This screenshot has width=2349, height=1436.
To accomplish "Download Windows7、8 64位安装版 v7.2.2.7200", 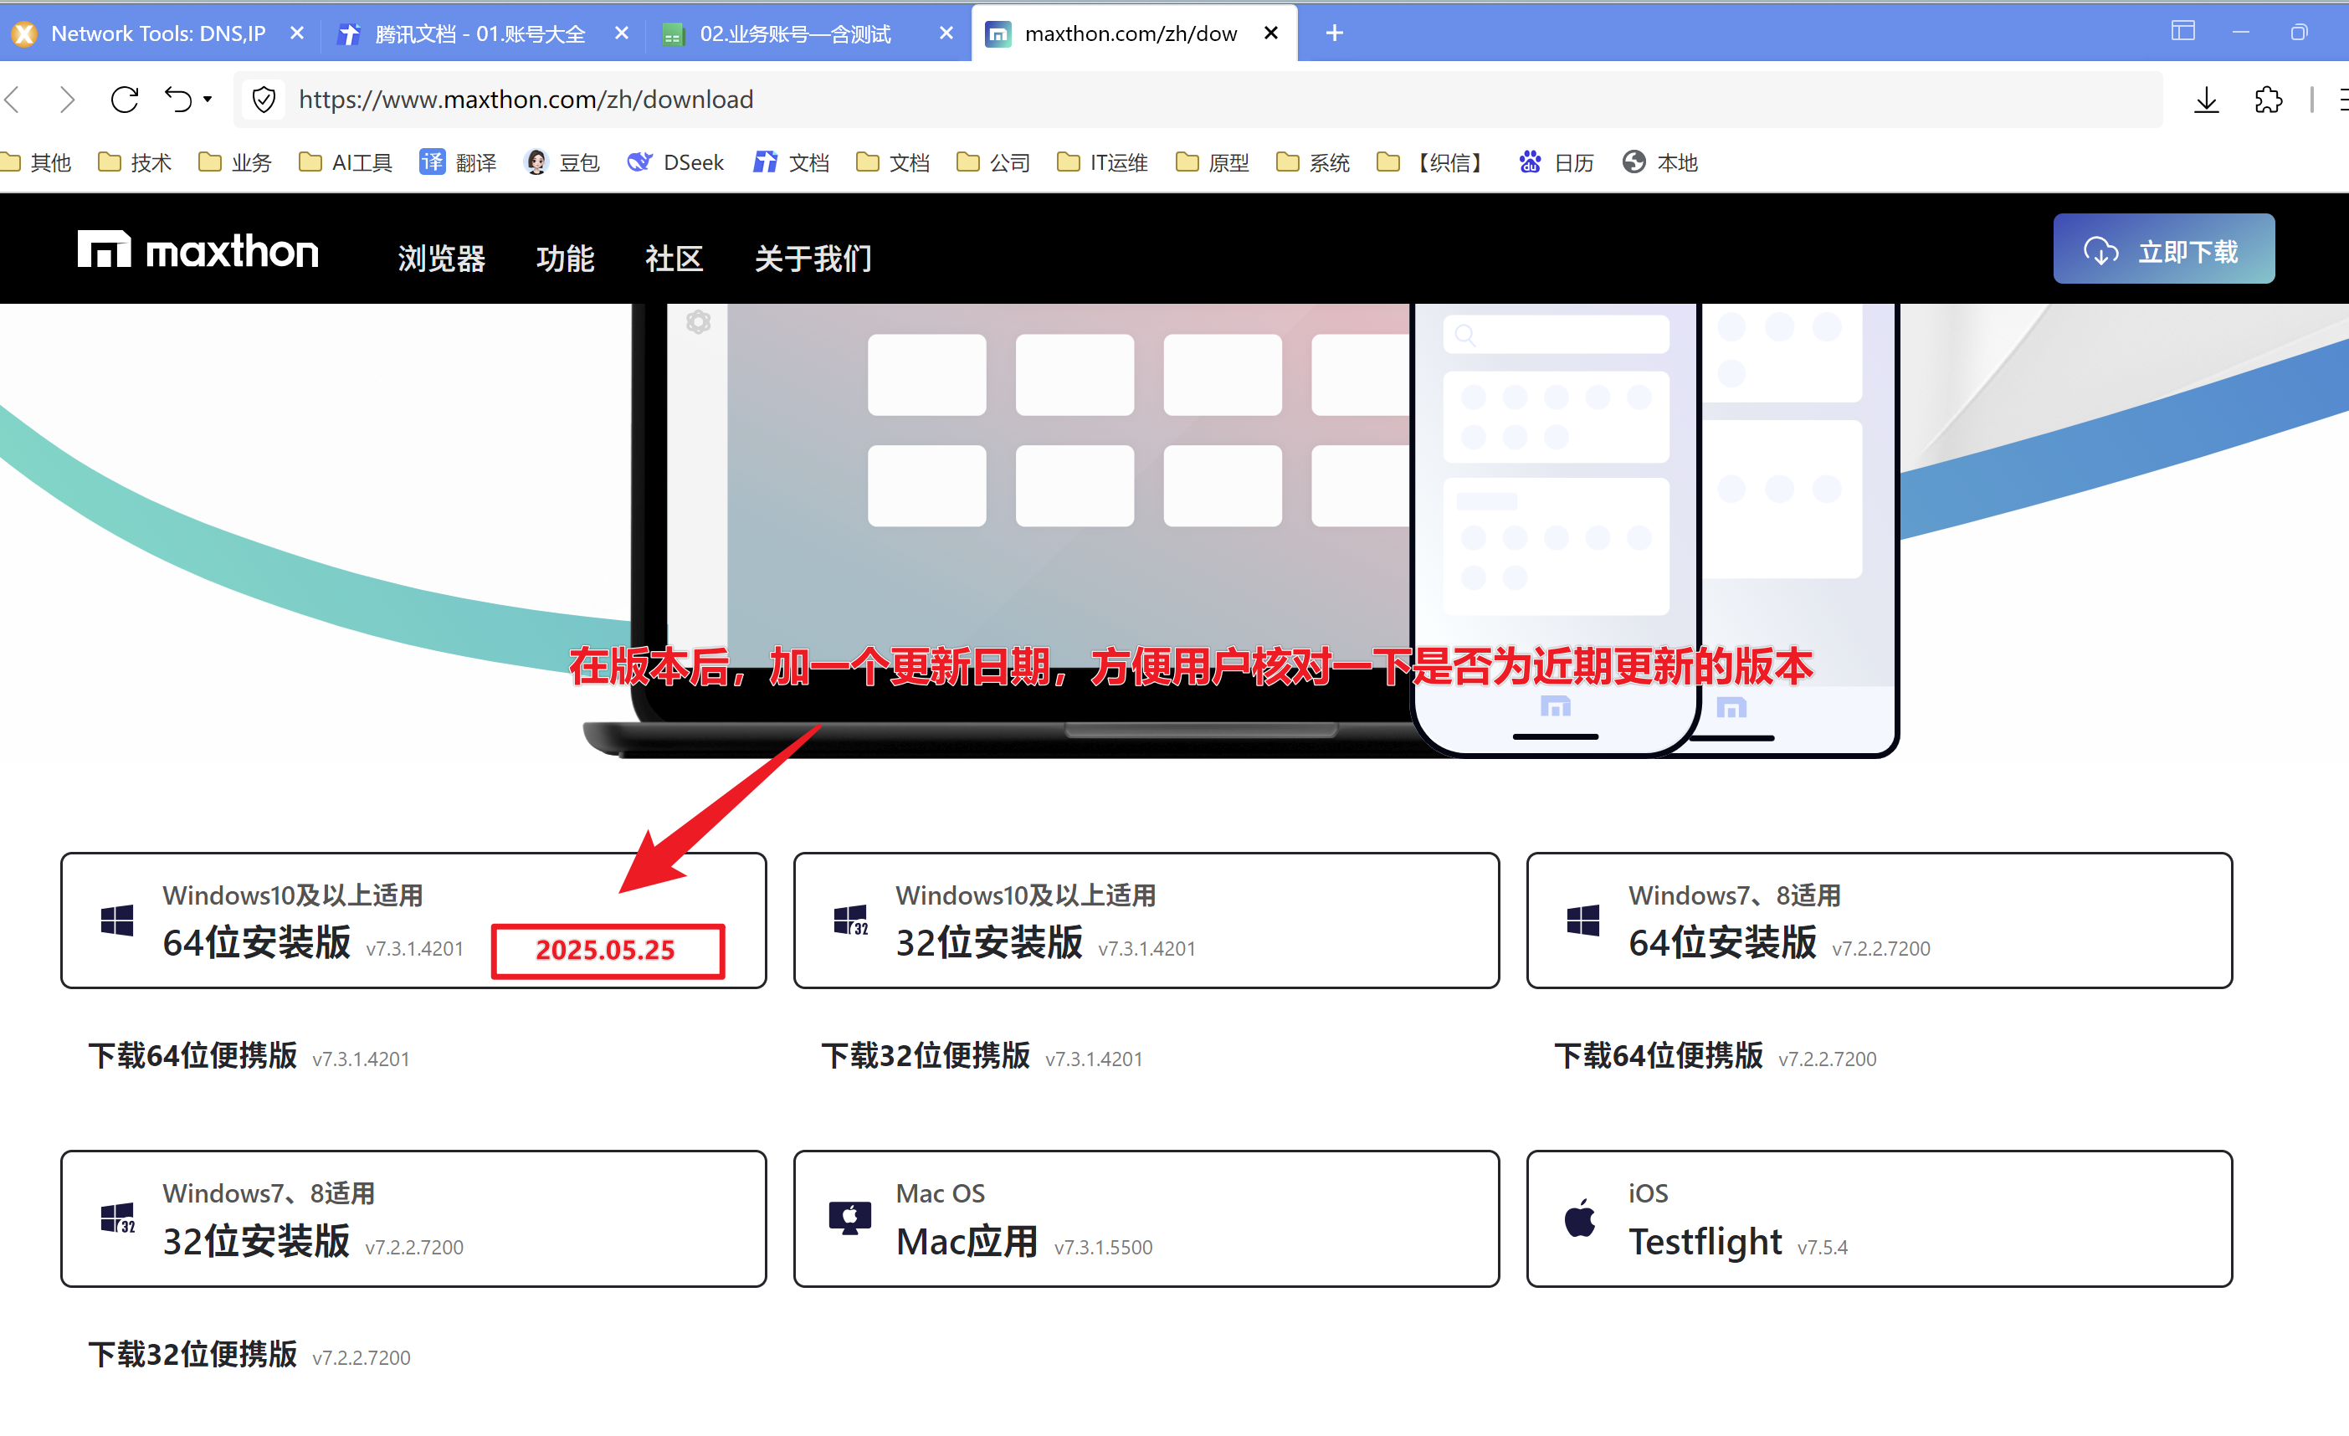I will point(1879,921).
